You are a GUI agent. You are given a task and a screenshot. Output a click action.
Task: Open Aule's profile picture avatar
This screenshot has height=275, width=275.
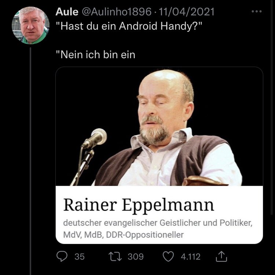pos(30,25)
